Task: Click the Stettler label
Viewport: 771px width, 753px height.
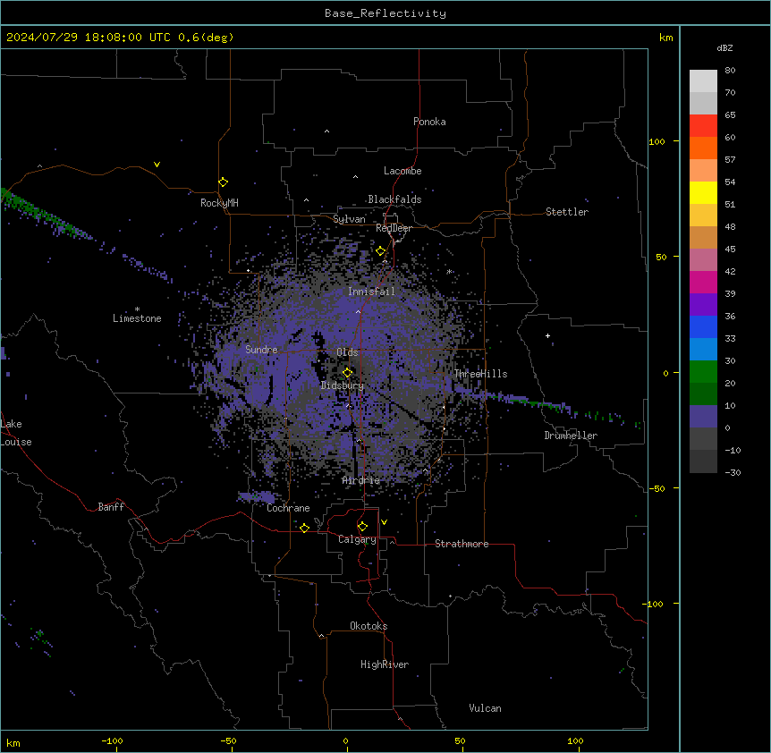Action: [x=567, y=212]
